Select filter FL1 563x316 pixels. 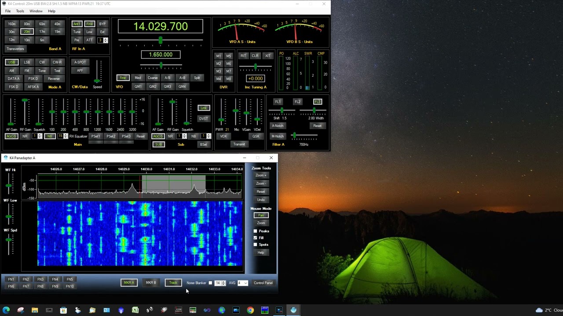[278, 102]
